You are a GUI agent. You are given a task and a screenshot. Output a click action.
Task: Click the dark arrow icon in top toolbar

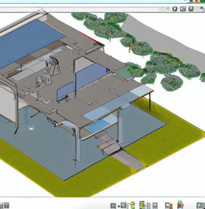pyautogui.click(x=202, y=9)
